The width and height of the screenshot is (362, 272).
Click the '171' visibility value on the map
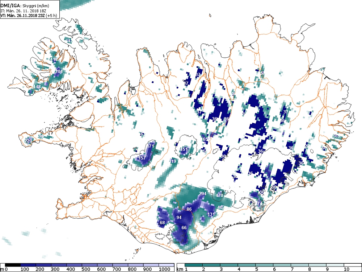coord(150,146)
